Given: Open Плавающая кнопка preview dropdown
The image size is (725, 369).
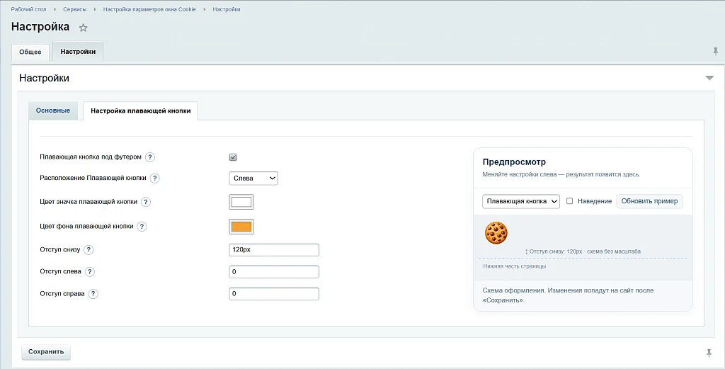Looking at the screenshot, I should pyautogui.click(x=521, y=201).
